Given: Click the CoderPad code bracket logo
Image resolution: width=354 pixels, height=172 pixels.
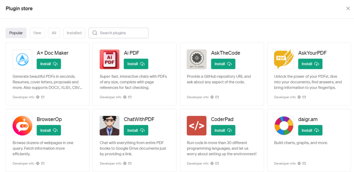Looking at the screenshot, I should pyautogui.click(x=197, y=125).
